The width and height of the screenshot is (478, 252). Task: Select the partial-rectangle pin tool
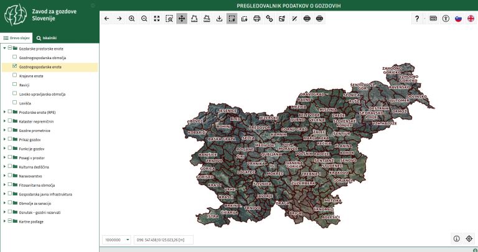pos(244,19)
